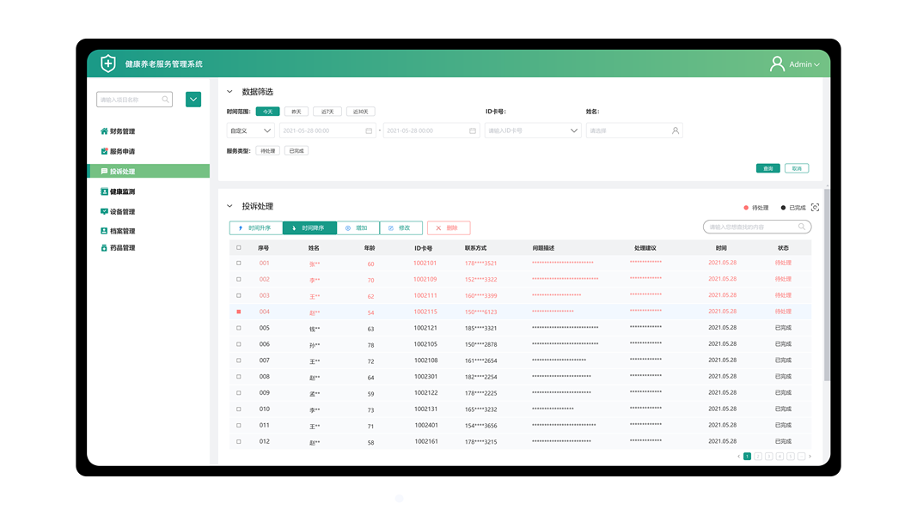Check the row 008 checkbox
This screenshot has height=515, width=917.
[239, 377]
